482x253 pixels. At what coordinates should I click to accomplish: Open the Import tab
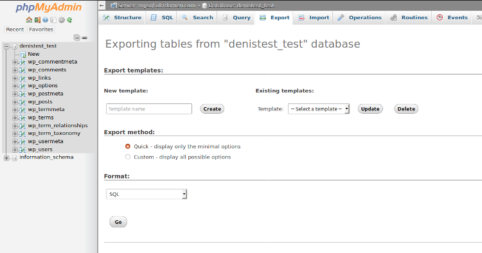click(x=313, y=17)
